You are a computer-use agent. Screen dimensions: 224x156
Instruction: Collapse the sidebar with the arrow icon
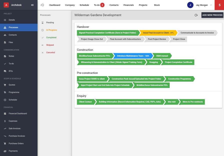point(32,5)
